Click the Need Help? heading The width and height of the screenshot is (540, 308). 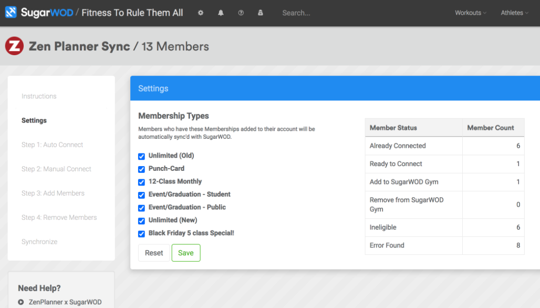tap(39, 288)
